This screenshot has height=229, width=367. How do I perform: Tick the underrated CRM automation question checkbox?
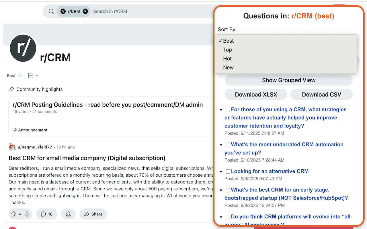pyautogui.click(x=228, y=145)
